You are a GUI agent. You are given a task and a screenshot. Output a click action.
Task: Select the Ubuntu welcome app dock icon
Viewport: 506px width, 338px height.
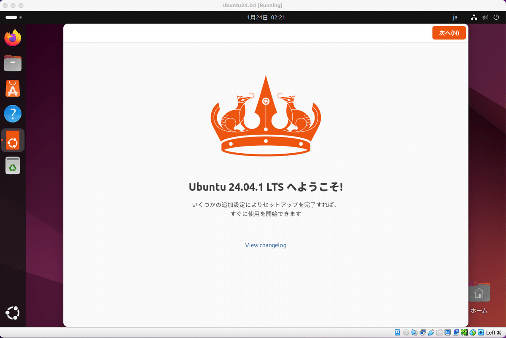point(13,140)
